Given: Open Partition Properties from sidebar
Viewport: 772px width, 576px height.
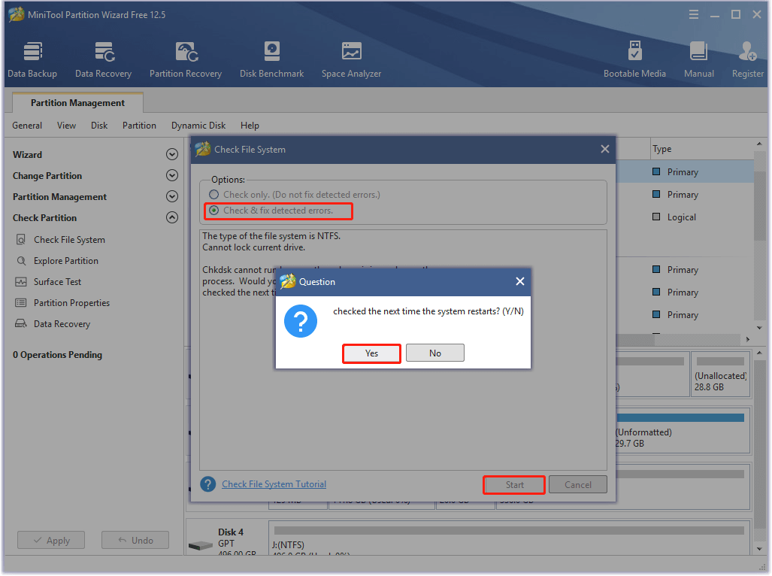Looking at the screenshot, I should point(72,303).
